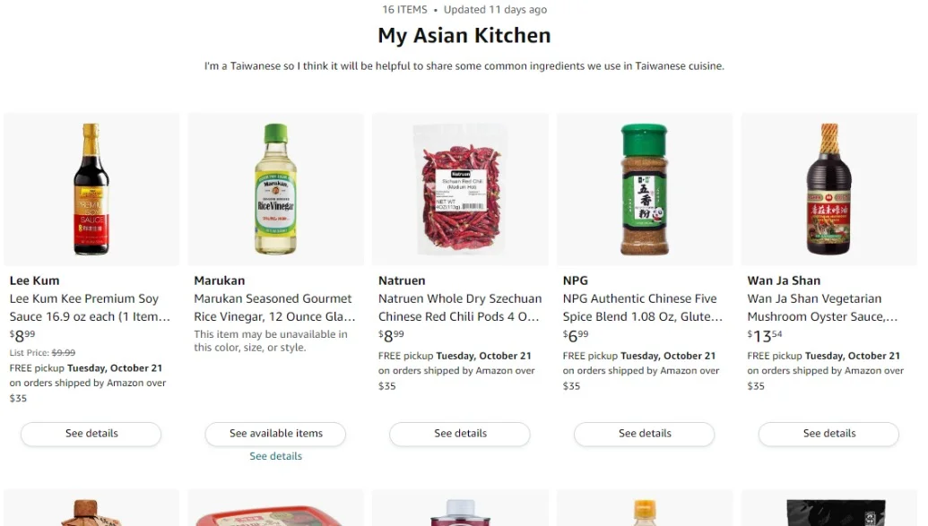Open Lee Kum Kee Premium Soy Sauce title
The height and width of the screenshot is (526, 928).
click(x=90, y=307)
